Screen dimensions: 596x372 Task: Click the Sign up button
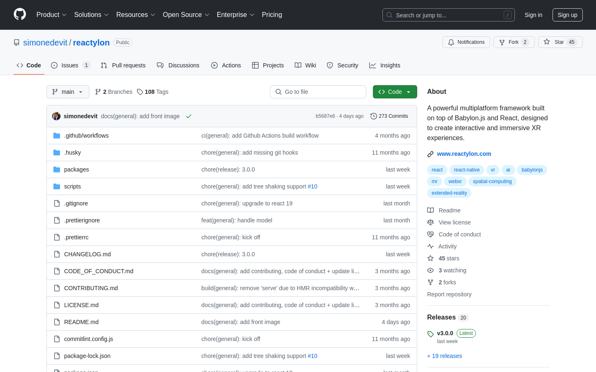click(567, 15)
